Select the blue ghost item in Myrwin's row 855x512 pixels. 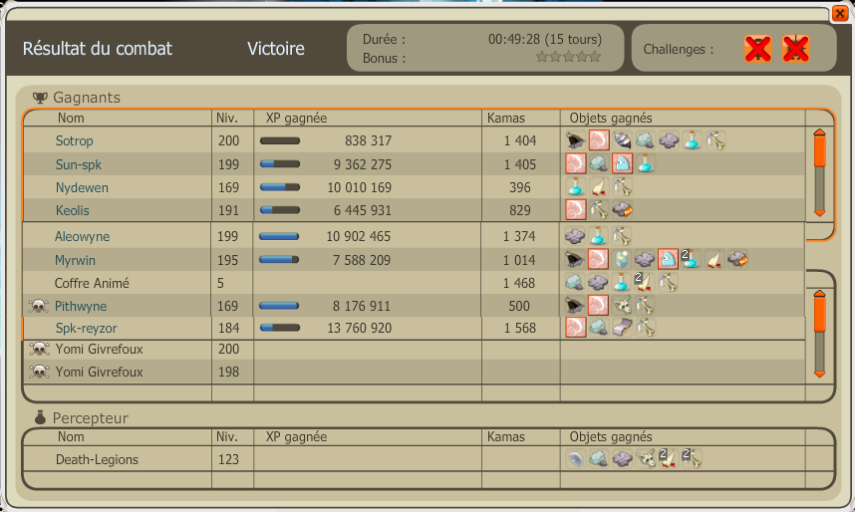tap(668, 260)
